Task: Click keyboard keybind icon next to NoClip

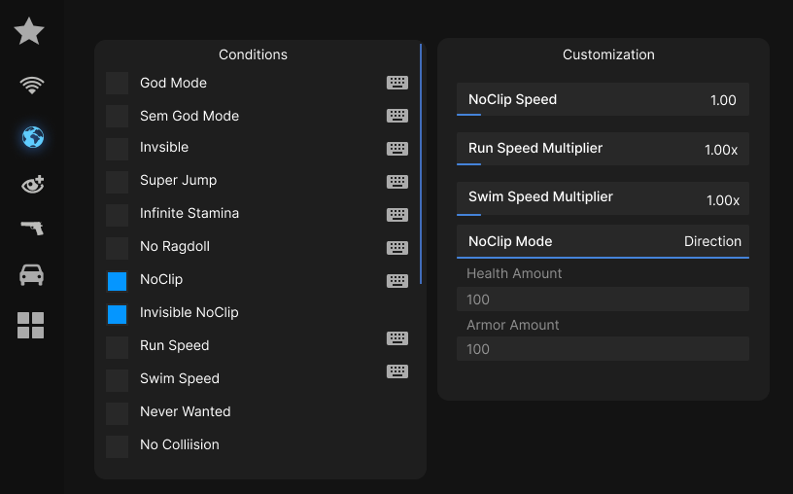Action: 396,281
